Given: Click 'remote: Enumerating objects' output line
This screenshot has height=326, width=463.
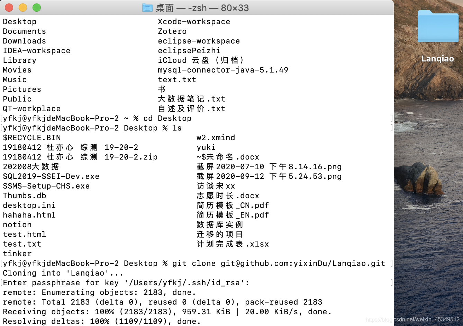Looking at the screenshot, I should 100,292.
